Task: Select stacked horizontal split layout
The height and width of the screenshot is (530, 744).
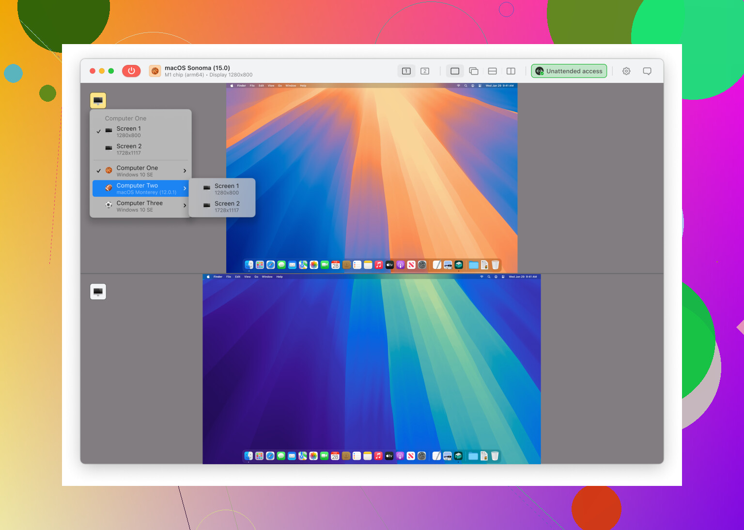Action: (x=492, y=71)
